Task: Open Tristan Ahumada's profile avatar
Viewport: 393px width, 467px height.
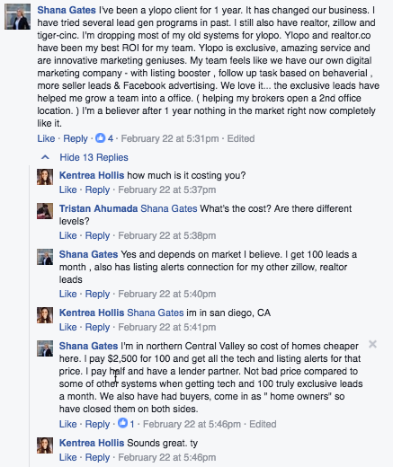Action: 45,211
